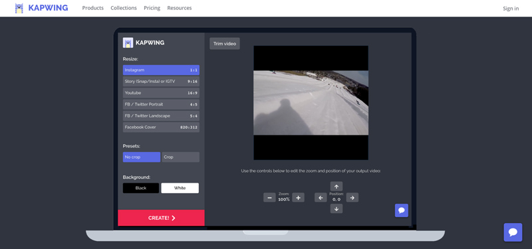Open the chat bubble inside the editor
This screenshot has height=249, width=532.
[402, 210]
